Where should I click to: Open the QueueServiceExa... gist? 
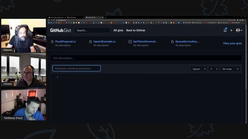(187, 41)
